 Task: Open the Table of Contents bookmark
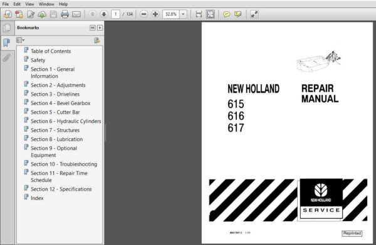(51, 51)
